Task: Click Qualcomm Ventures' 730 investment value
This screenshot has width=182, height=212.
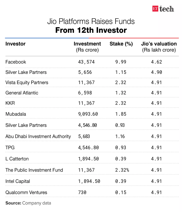Action: [82, 192]
